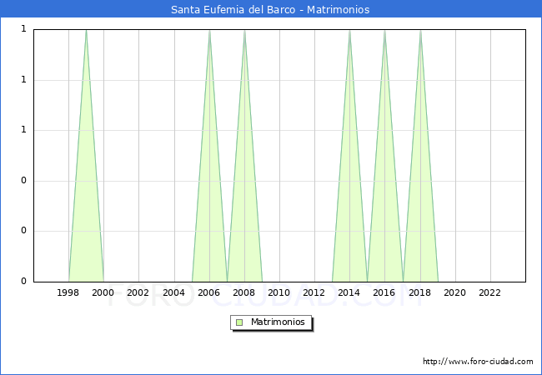
Task: Click the 1998 x-axis label
Action: pyautogui.click(x=68, y=292)
